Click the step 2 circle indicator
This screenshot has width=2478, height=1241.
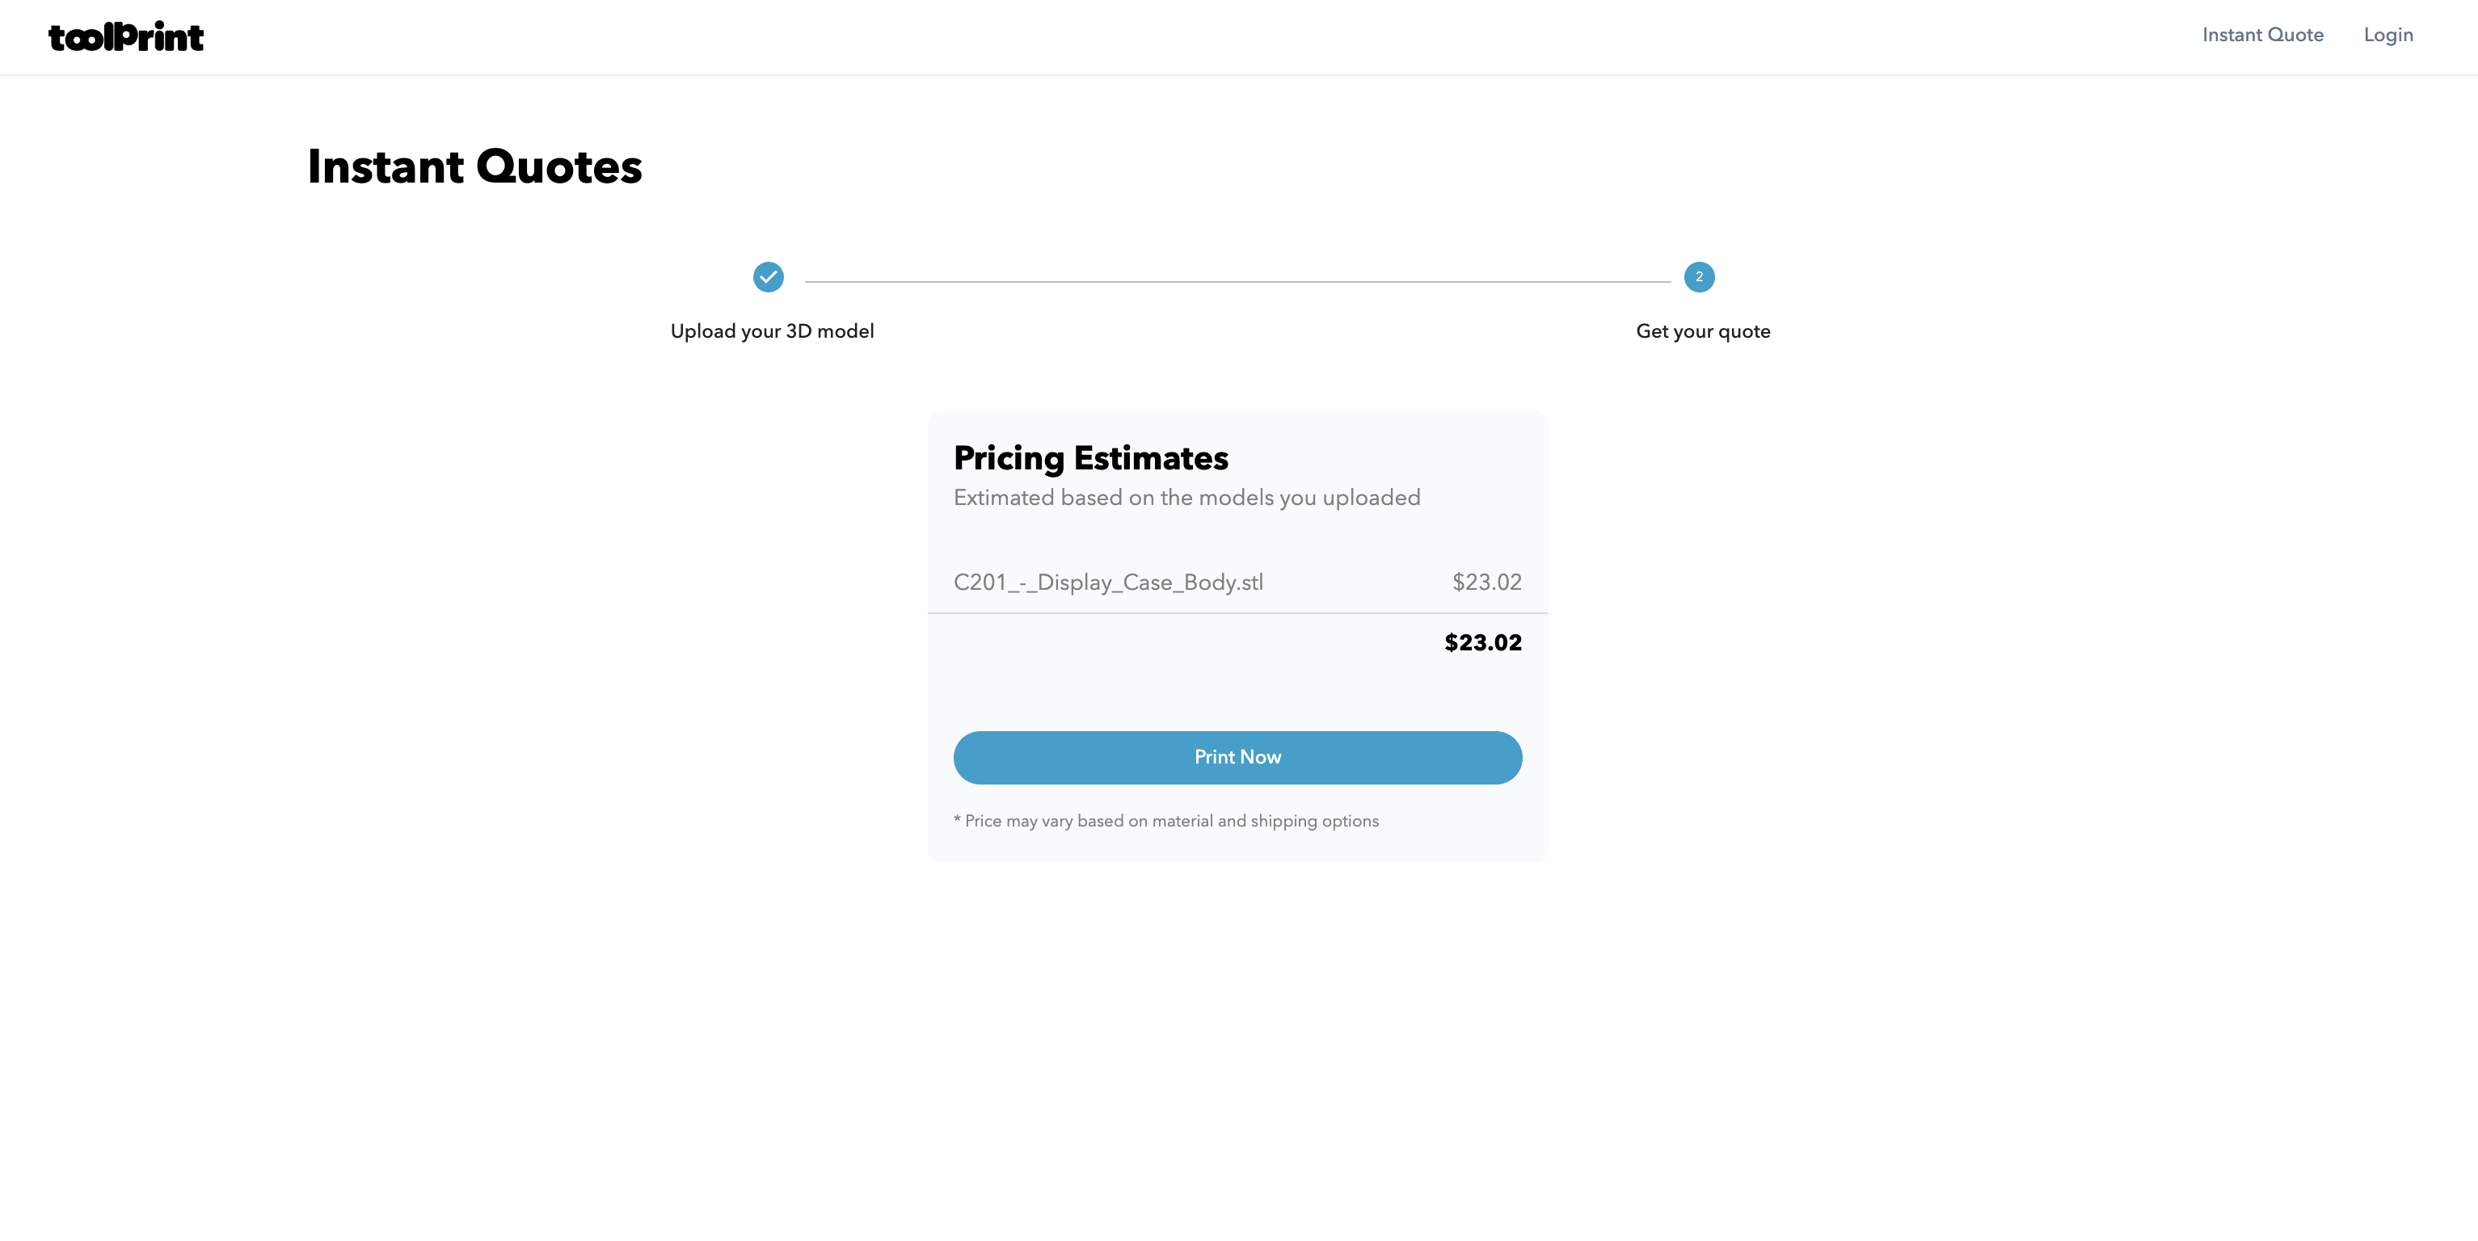(x=1699, y=277)
